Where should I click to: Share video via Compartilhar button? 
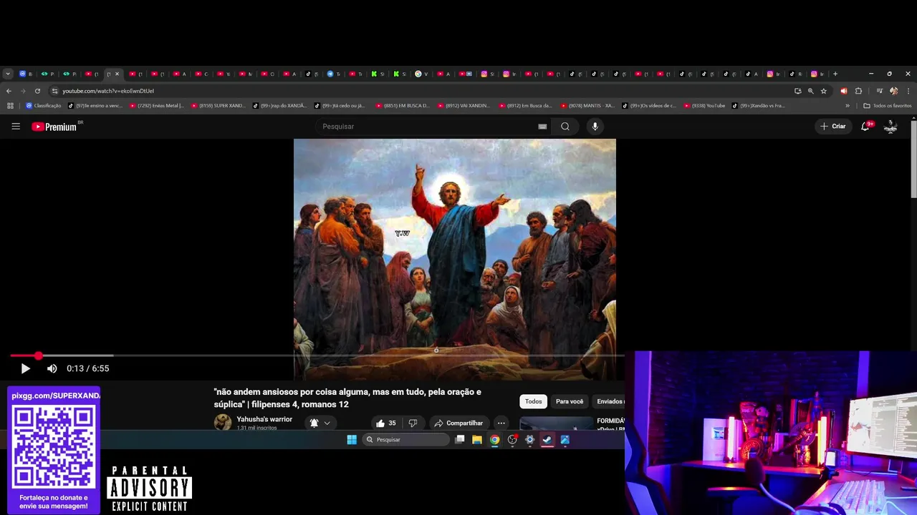click(x=458, y=423)
